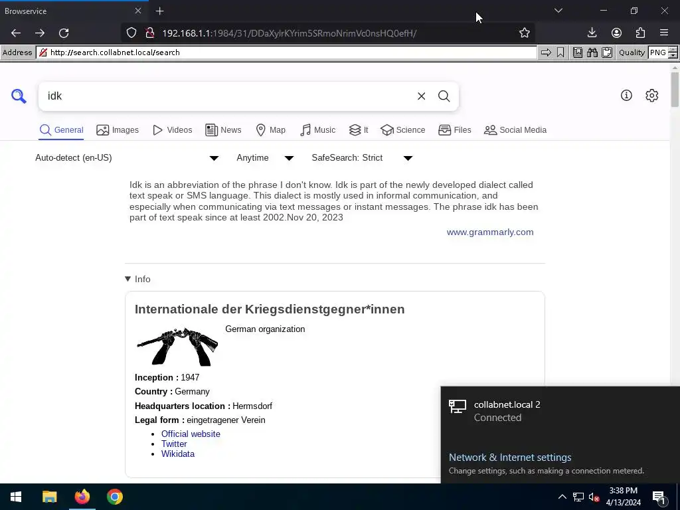Go forward with Firefox forward arrow
The width and height of the screenshot is (680, 510).
[40, 33]
